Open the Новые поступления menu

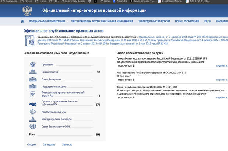[187, 22]
